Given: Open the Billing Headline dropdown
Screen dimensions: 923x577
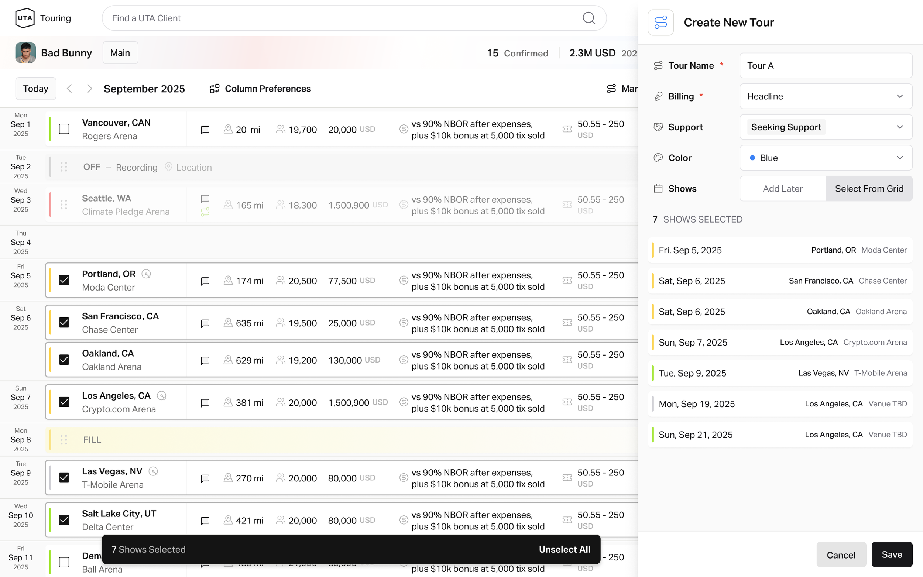Looking at the screenshot, I should click(825, 96).
